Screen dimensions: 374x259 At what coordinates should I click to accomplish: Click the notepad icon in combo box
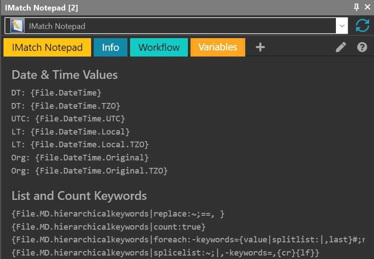point(17,25)
